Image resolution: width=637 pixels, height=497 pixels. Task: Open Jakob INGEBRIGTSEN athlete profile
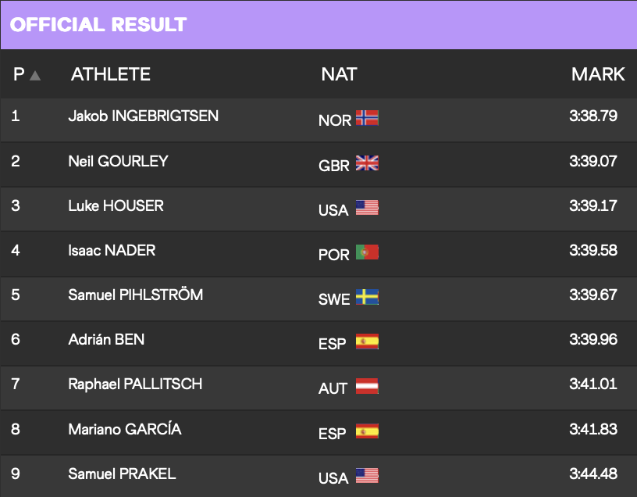click(144, 116)
